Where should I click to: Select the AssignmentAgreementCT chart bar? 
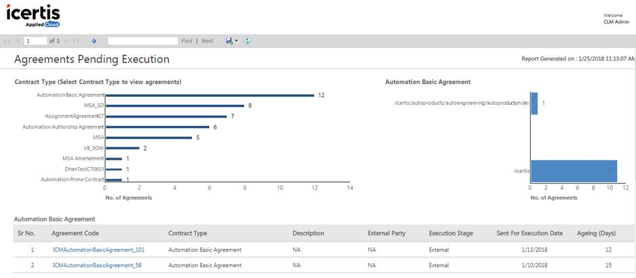[166, 116]
